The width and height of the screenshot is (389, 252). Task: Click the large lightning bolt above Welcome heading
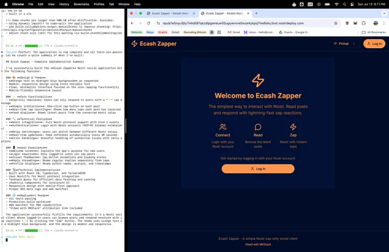click(x=258, y=80)
